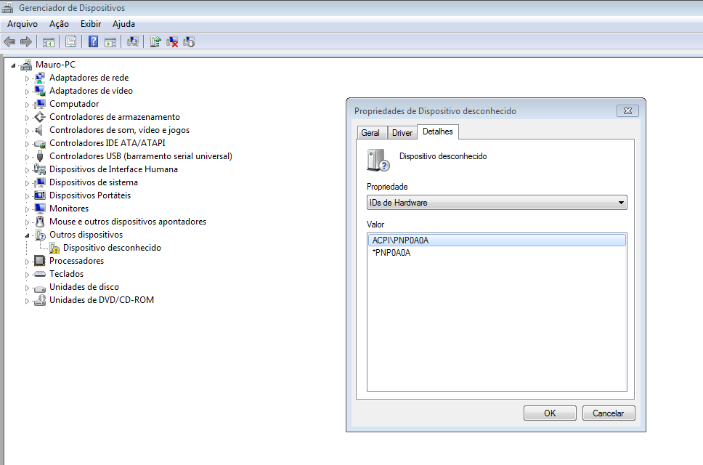The width and height of the screenshot is (703, 465).
Task: Select Processadores tree item label
Action: [77, 261]
